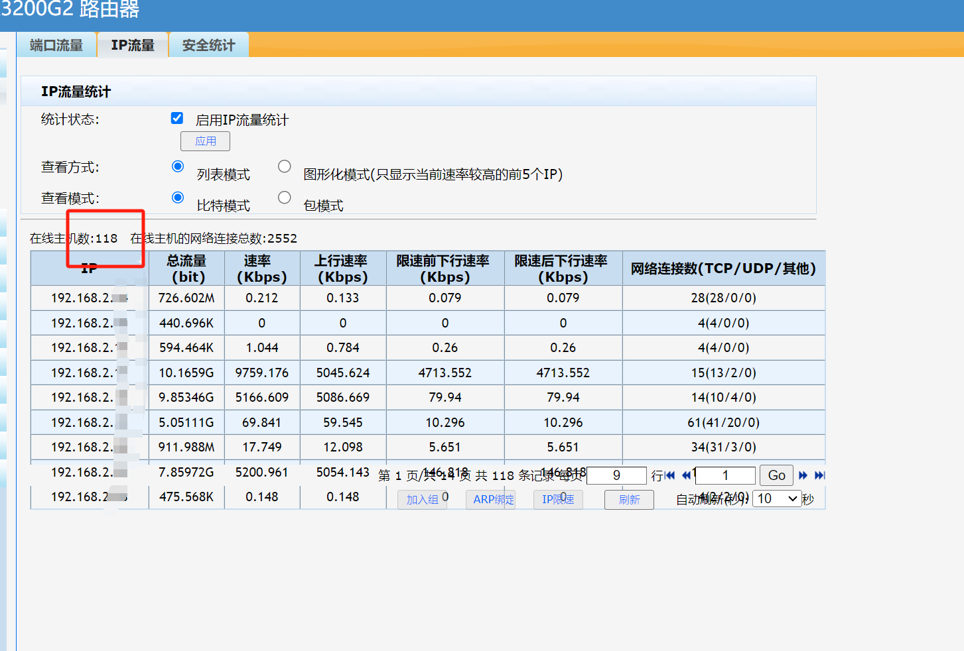Select the 列表模式 radio button
The image size is (964, 651).
point(178,166)
